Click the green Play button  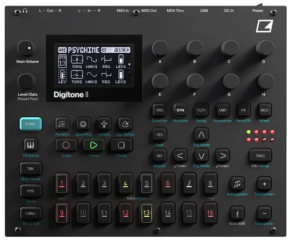(93, 145)
